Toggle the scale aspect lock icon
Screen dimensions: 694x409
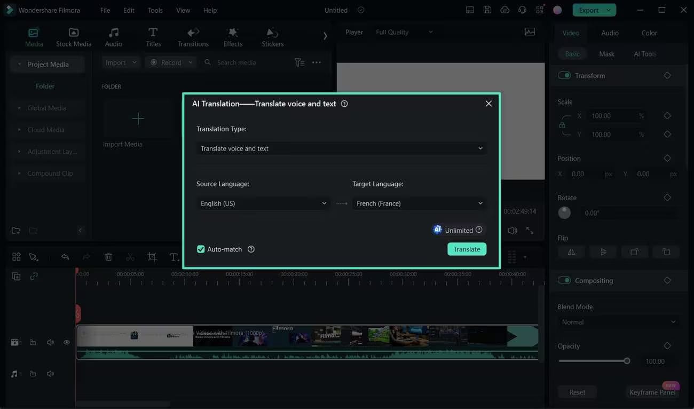562,125
